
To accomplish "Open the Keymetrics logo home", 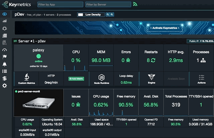I will pyautogui.click(x=16, y=4).
